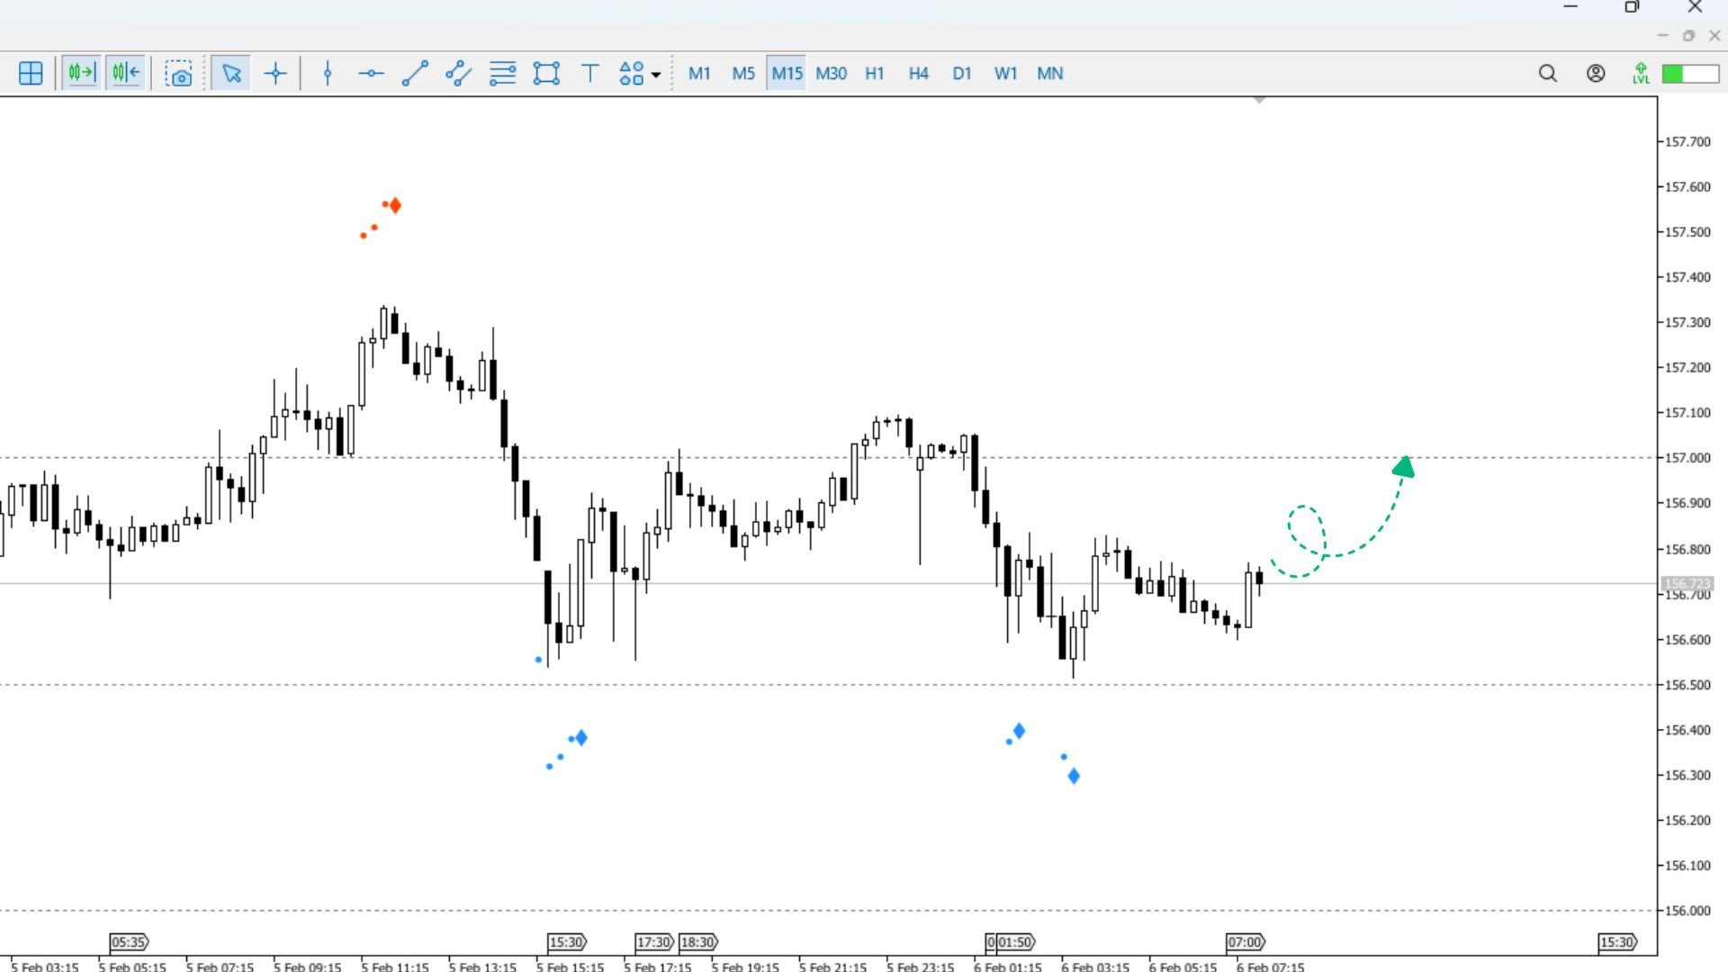Screen dimensions: 1728x972
Task: Switch to the H4 timeframe
Action: [x=918, y=74]
